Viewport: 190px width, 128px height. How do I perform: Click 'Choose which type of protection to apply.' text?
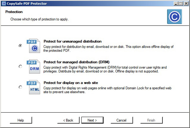40,19
